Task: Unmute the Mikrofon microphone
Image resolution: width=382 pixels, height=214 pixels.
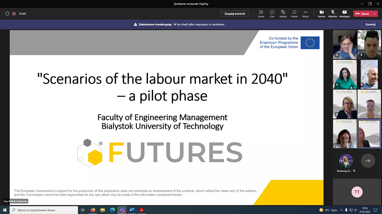Action: pos(333,13)
